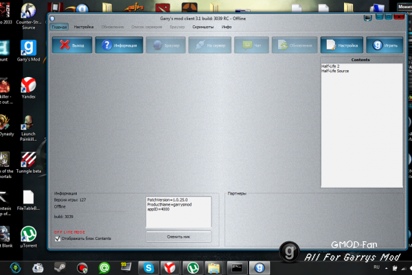
Task: Open Mail.ru agent @ taskbar icon
Action: click(104, 268)
